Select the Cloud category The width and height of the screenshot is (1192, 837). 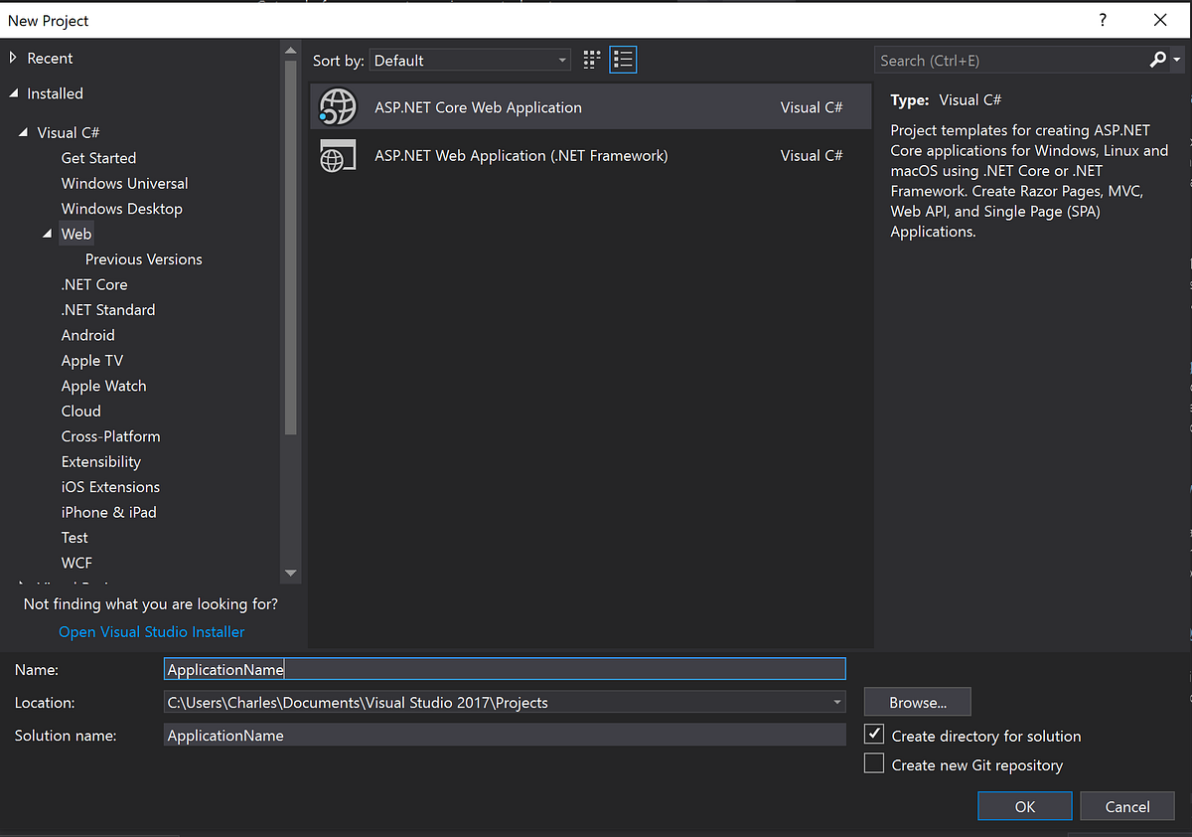coord(80,411)
